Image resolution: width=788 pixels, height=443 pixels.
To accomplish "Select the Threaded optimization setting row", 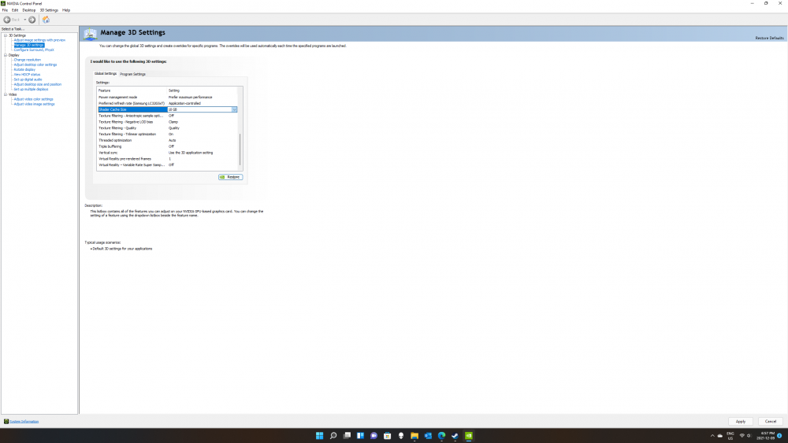I will coord(168,141).
